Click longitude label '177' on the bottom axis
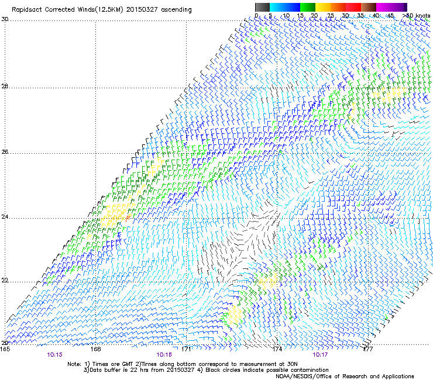The width and height of the screenshot is (433, 380). tap(367, 349)
